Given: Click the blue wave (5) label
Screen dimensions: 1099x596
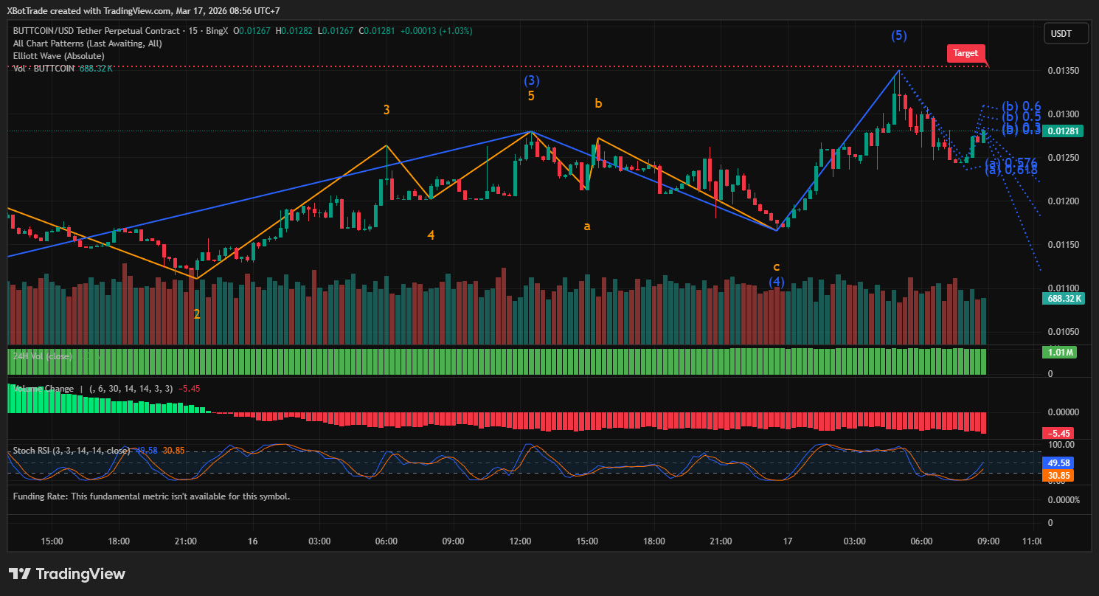Looking at the screenshot, I should coord(898,35).
